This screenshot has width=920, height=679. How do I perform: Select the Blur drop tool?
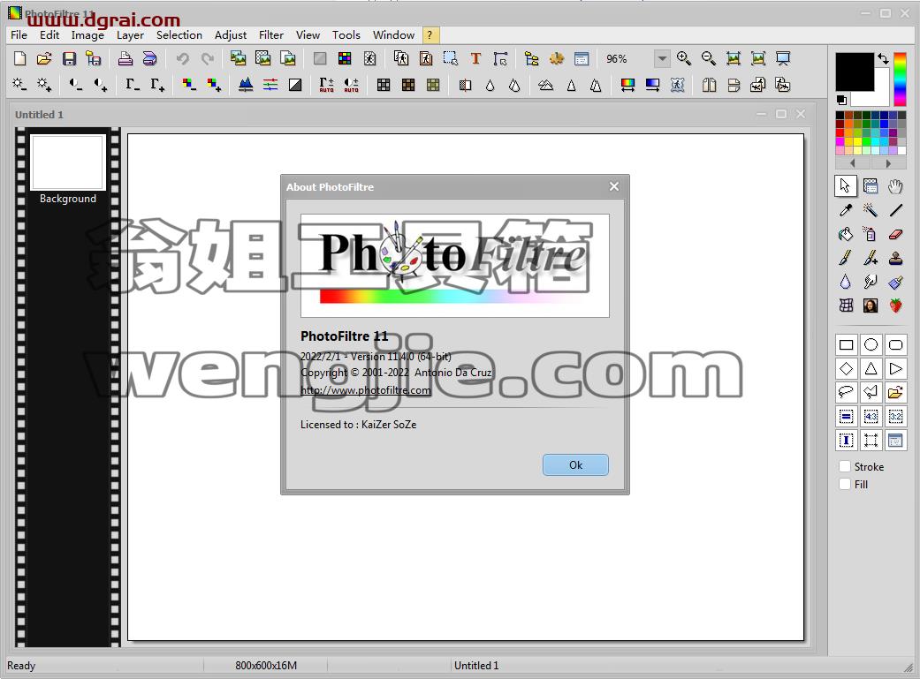pos(846,282)
